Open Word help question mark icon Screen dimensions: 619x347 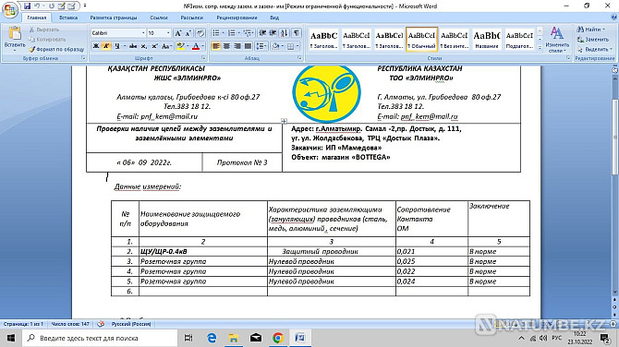(613, 17)
